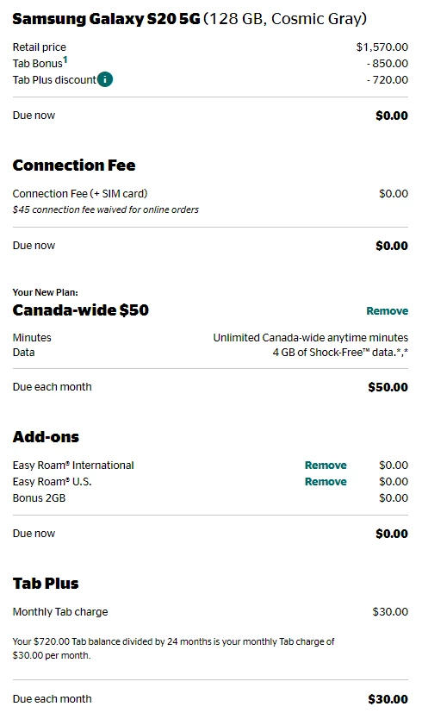Select the $720.00 Tab balance explanation paragraph
This screenshot has width=422, height=719.
click(174, 648)
